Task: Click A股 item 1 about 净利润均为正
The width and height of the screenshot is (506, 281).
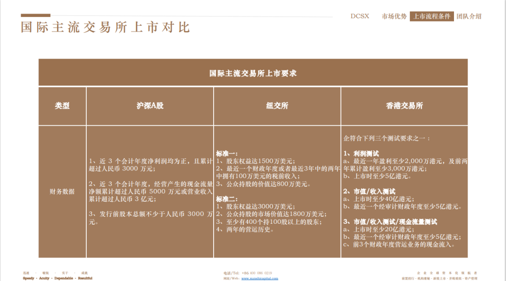Action: (151, 165)
